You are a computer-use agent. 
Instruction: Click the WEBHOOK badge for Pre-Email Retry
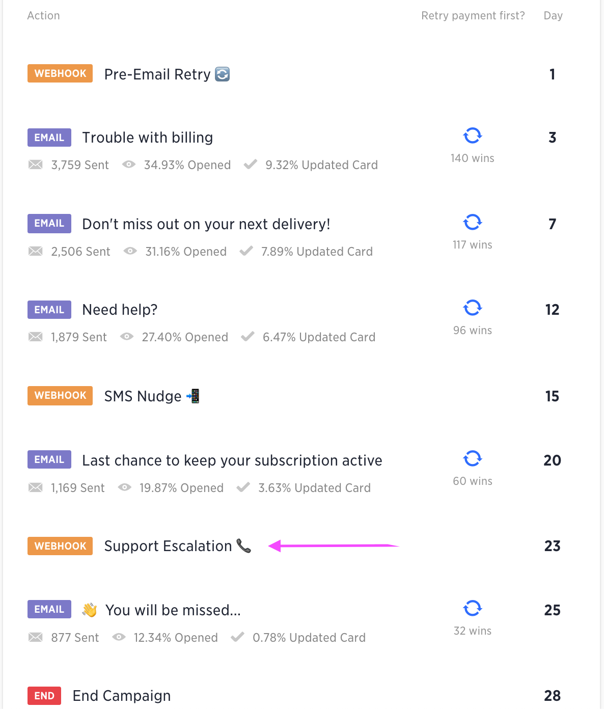pos(60,73)
